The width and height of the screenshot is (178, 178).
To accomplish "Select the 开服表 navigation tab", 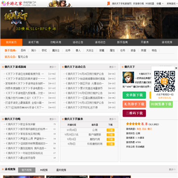I will 145,42.
